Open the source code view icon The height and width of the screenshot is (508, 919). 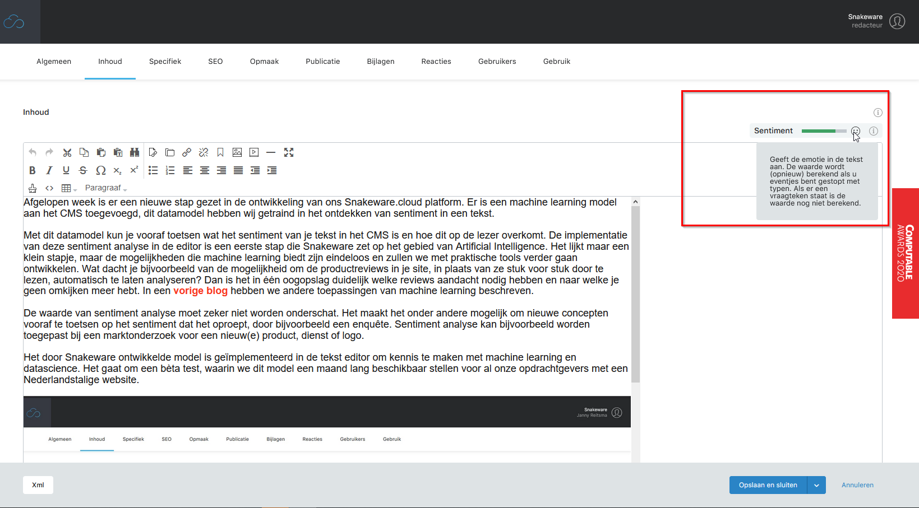49,188
